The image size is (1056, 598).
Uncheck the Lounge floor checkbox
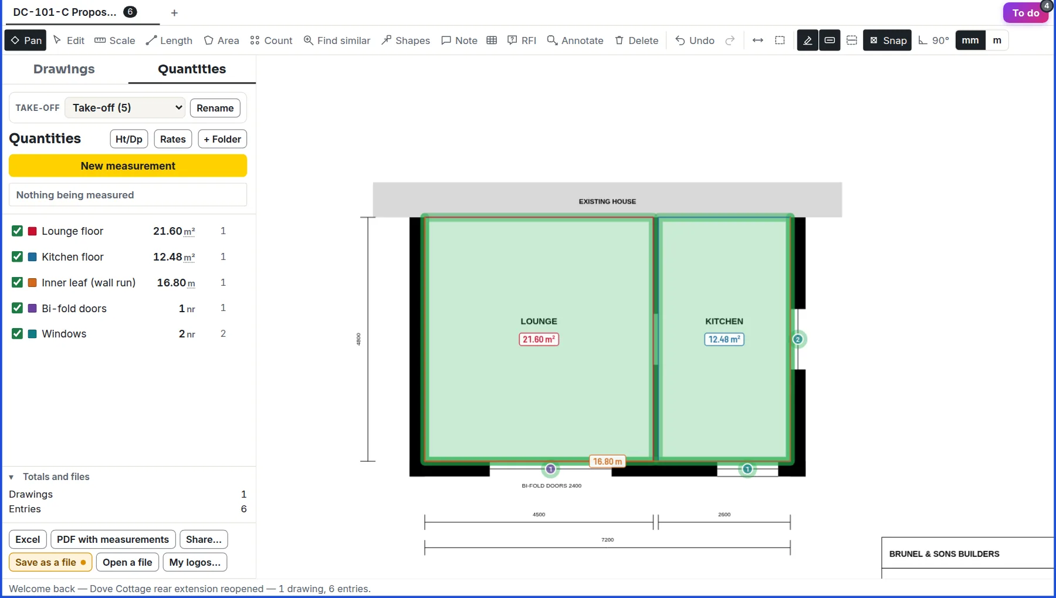tap(17, 231)
